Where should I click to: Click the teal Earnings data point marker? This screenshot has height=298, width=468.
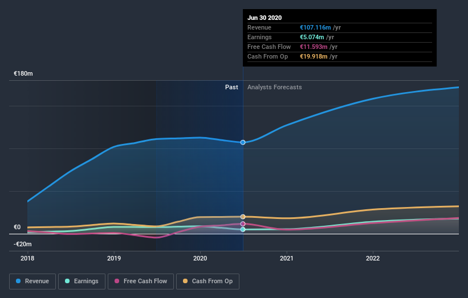click(243, 230)
